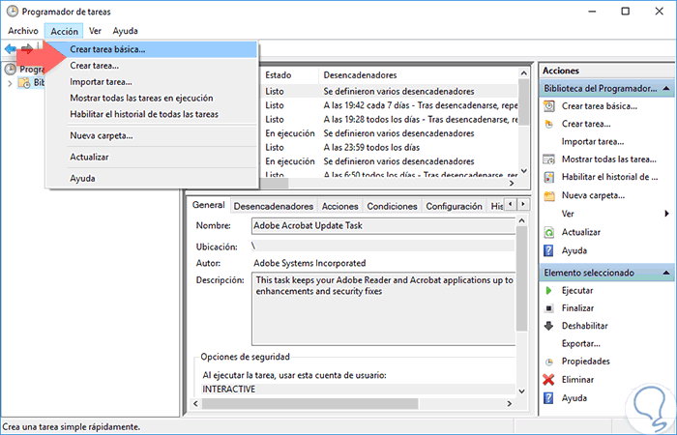This screenshot has height=435, width=677.
Task: Click the green Actualizar refresh icon
Action: (548, 233)
